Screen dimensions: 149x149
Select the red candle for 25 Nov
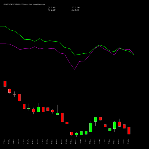[x=34, y=110]
